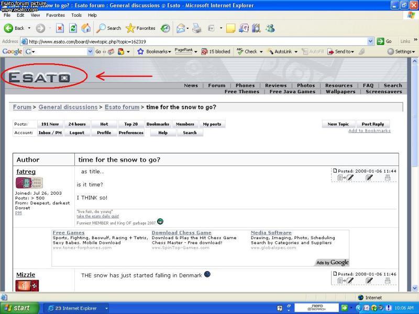Click take the esato daily quiz link
This screenshot has width=419, height=314.
point(98,216)
